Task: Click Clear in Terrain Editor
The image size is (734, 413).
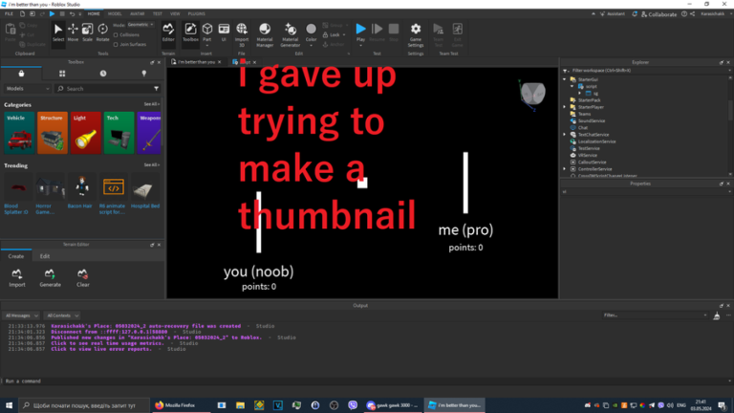Action: coord(83,277)
